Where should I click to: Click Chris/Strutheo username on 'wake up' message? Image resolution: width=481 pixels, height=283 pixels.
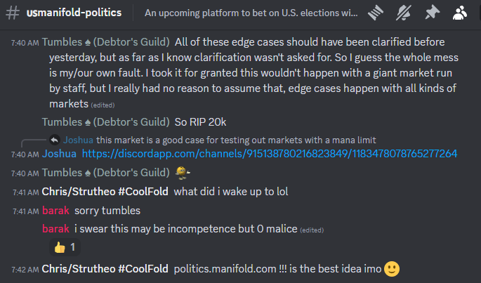[105, 191]
